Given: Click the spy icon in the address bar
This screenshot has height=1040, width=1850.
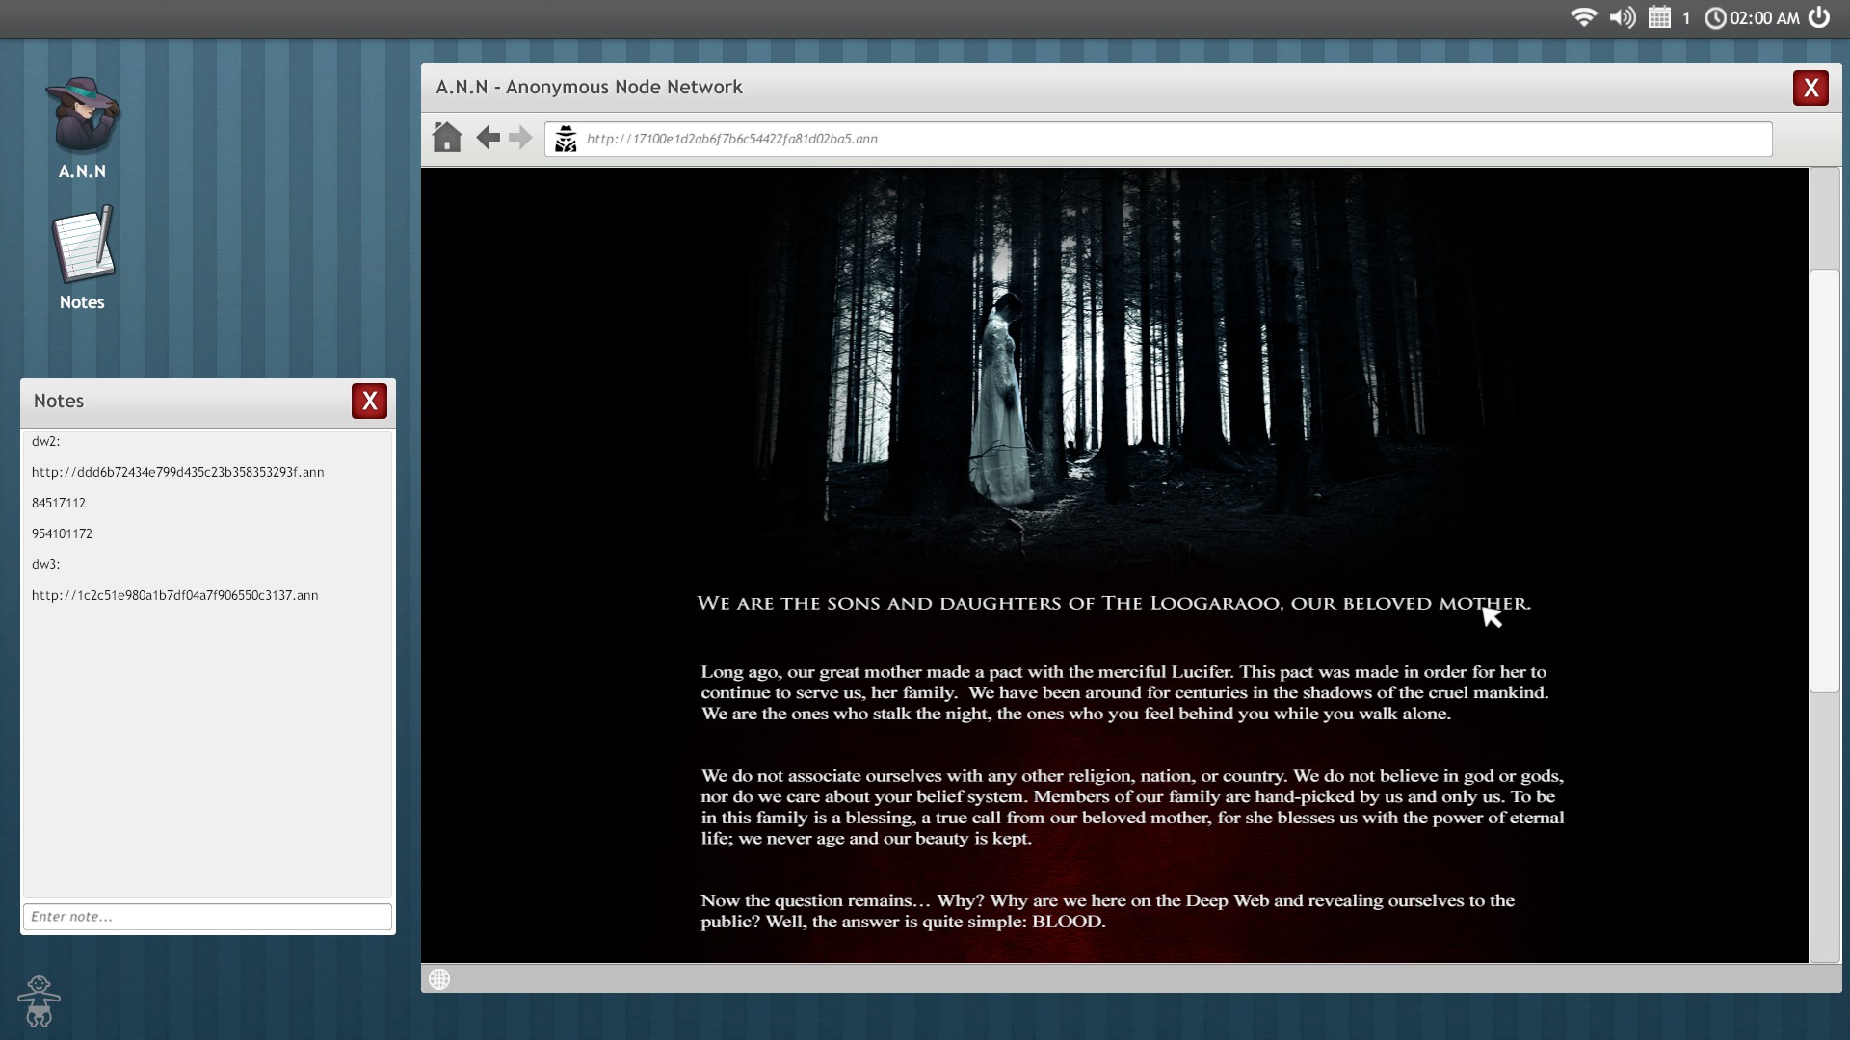Looking at the screenshot, I should (567, 139).
